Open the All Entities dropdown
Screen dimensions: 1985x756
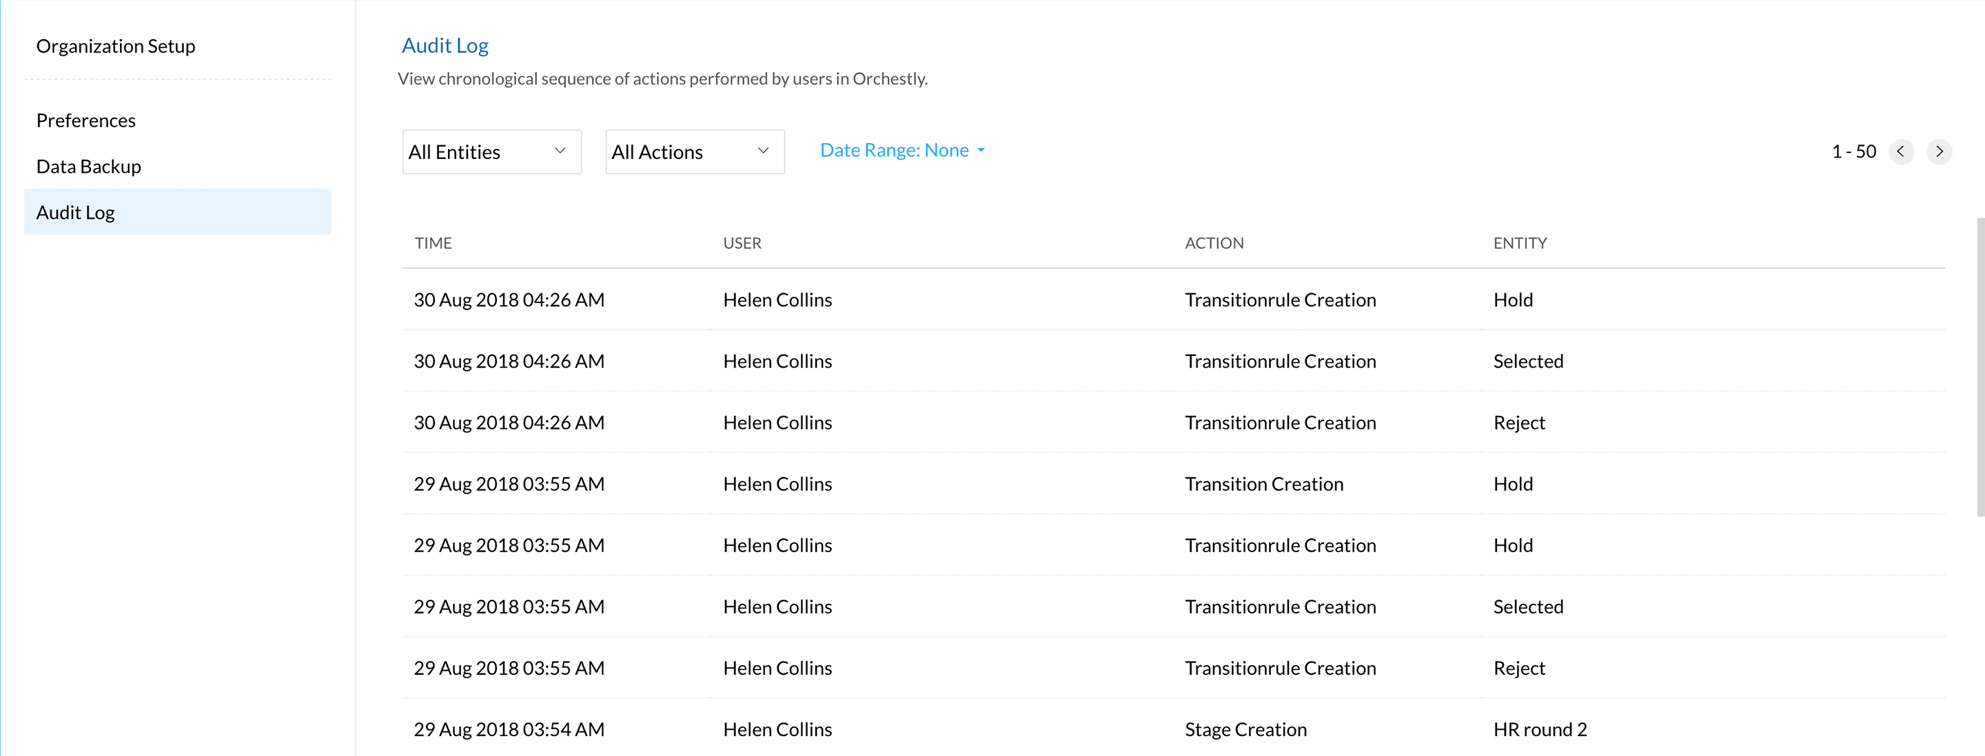[491, 151]
